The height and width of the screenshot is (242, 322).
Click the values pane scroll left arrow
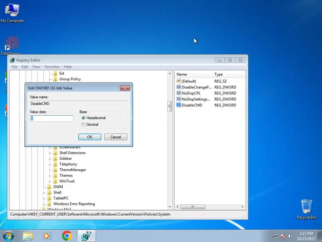pos(177,207)
